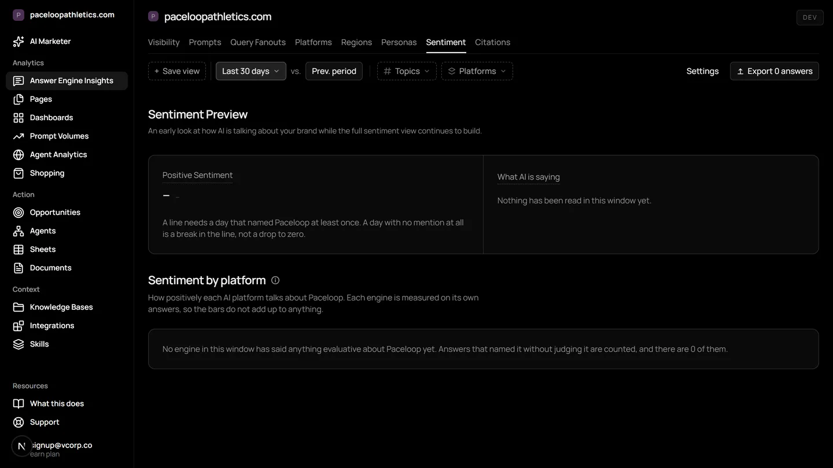Screen dimensions: 833x468
Task: Click the layers icon on the Platforms filter
Action: click(x=452, y=71)
